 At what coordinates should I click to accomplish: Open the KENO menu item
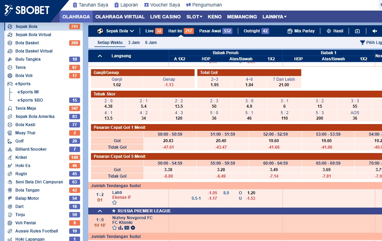(x=215, y=17)
